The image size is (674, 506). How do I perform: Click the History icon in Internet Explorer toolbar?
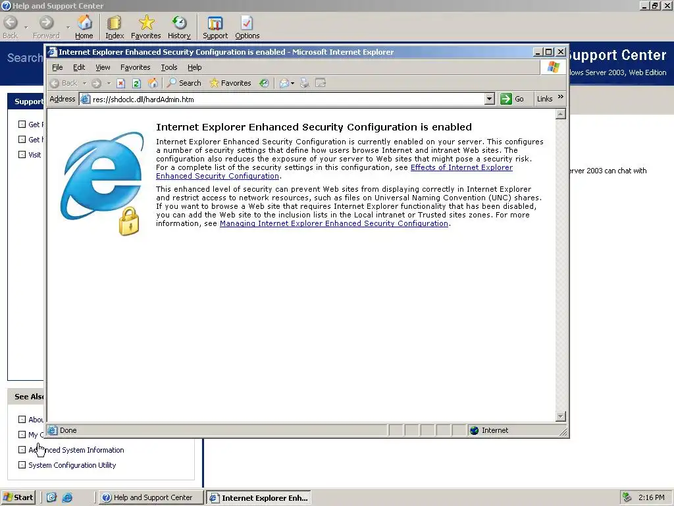click(264, 83)
